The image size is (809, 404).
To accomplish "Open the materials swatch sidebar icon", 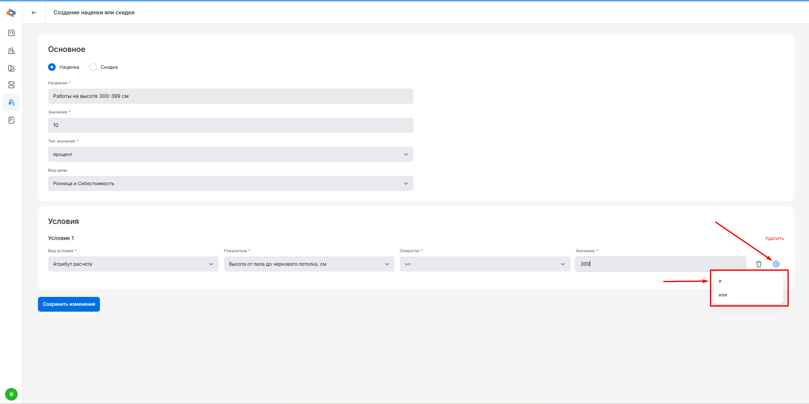I will click(11, 68).
